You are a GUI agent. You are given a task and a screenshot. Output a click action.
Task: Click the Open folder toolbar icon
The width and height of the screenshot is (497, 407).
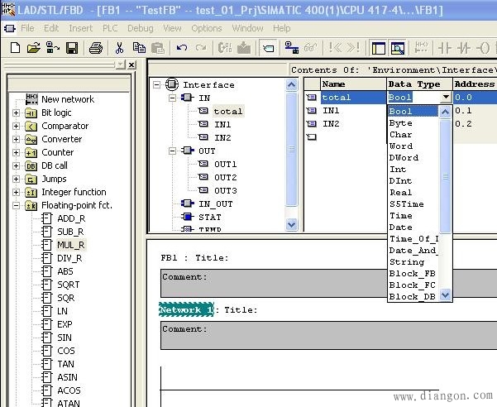[33, 48]
